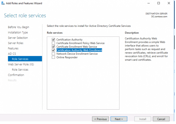Minimize the wizard window
Screen dimensions: 176x124
pos(149,3)
